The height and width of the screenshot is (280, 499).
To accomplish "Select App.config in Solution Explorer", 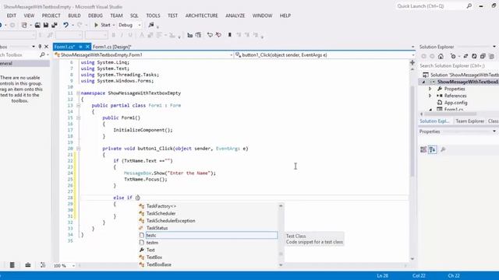I will (x=455, y=103).
